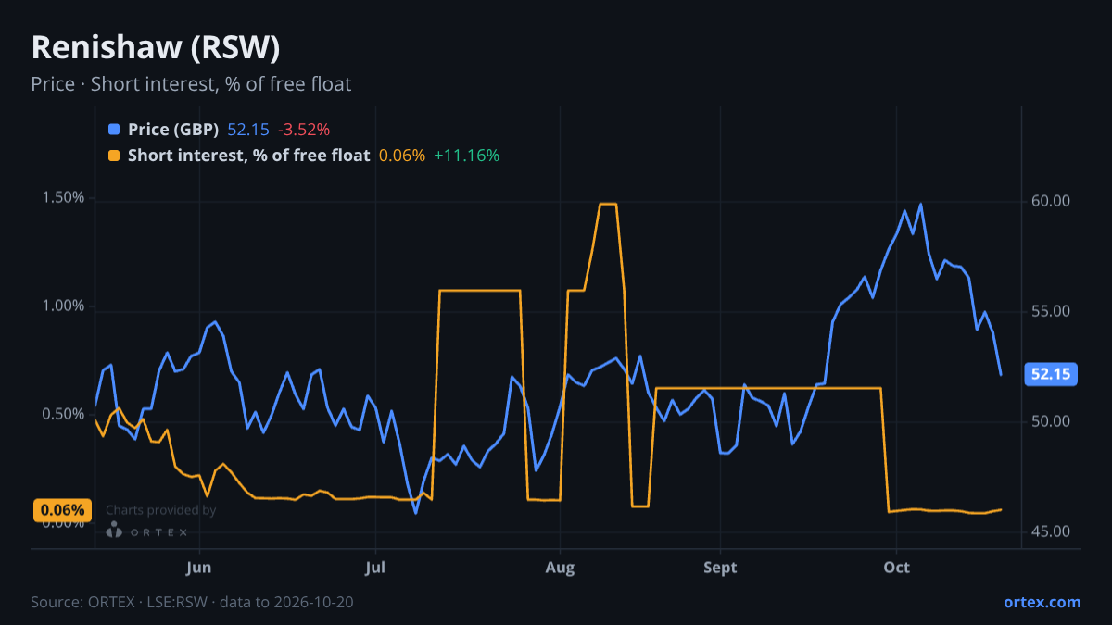Viewport: 1112px width, 625px height.
Task: Click the Jul x-axis label
Action: [375, 567]
